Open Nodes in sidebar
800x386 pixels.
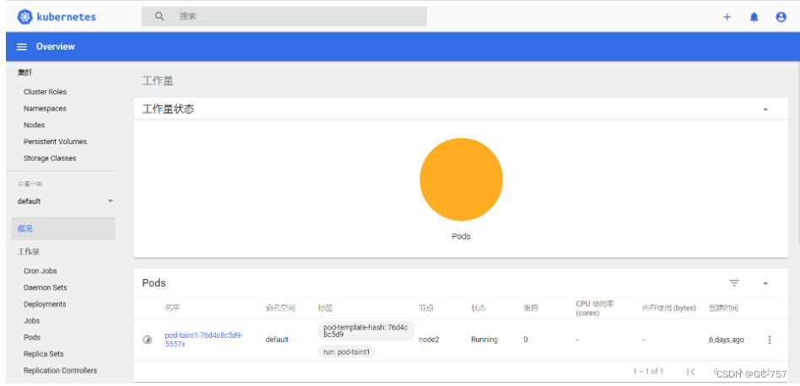[35, 125]
